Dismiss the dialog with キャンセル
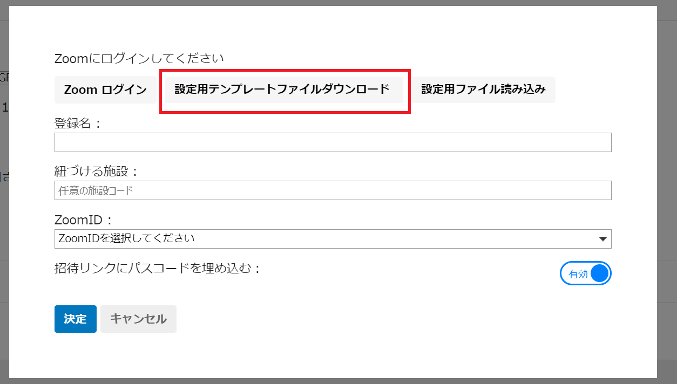The image size is (677, 384). 138,319
